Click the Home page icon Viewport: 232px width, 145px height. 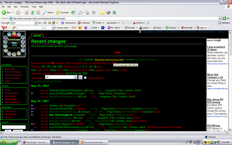coord(38,13)
